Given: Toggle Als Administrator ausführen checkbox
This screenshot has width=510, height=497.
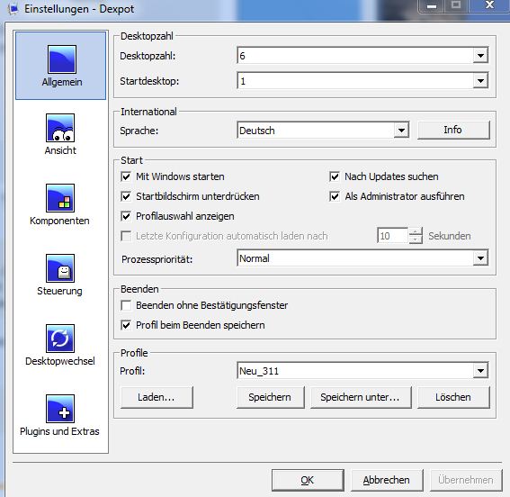Looking at the screenshot, I should 335,196.
